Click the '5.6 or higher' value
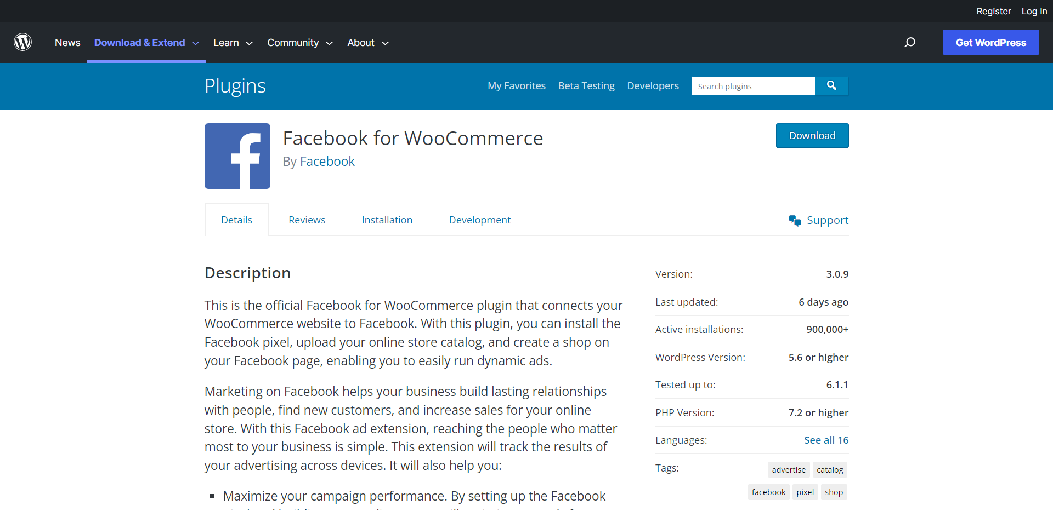The height and width of the screenshot is (511, 1053). (818, 357)
